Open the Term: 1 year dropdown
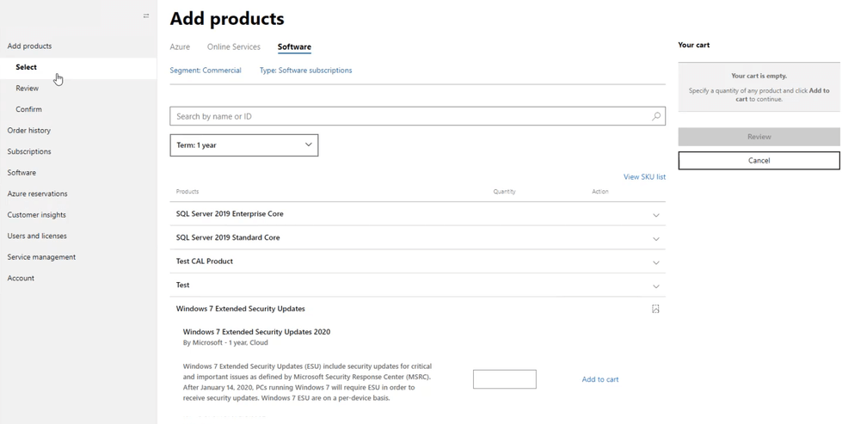The height and width of the screenshot is (424, 842). tap(243, 144)
